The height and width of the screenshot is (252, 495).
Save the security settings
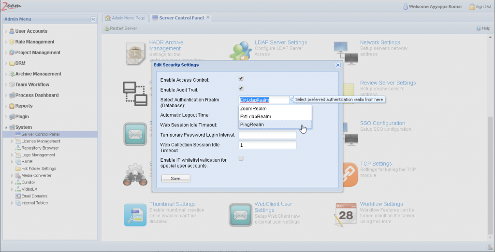176,179
